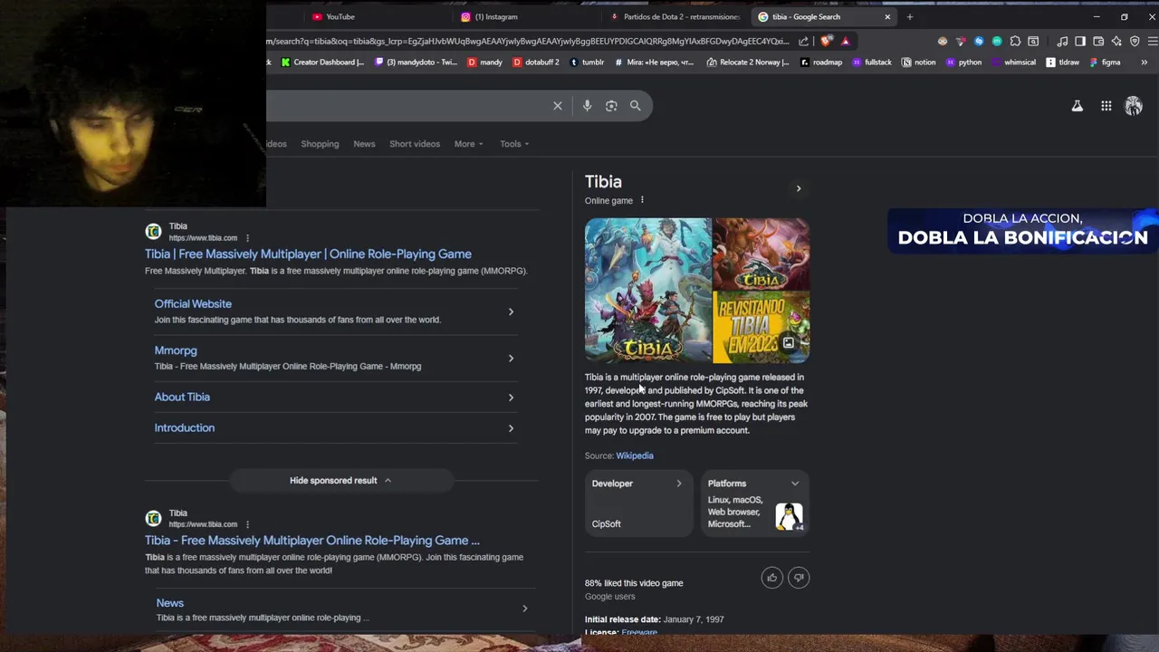The image size is (1159, 652).
Task: Open the Revisitando Tibia em 2023 thumbnail
Action: point(761,327)
